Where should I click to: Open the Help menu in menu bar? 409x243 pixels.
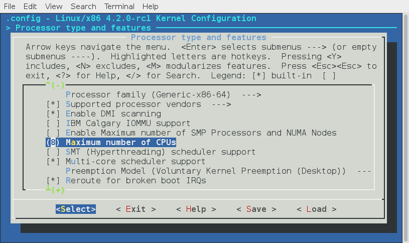[150, 7]
